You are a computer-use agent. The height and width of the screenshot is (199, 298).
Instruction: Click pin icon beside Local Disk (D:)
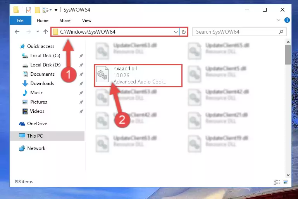[x=81, y=65]
